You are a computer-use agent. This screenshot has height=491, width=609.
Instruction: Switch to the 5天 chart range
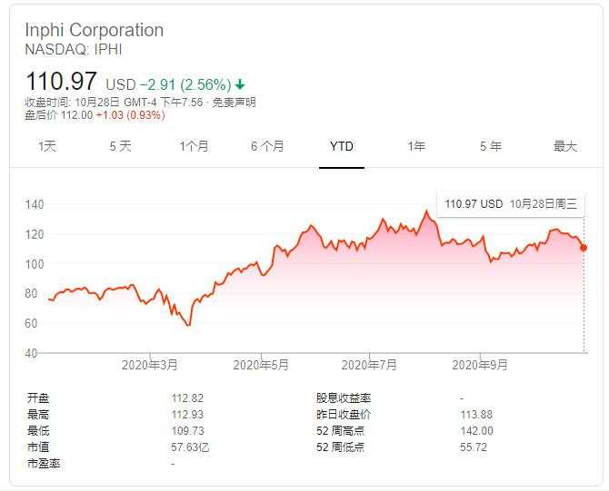coord(120,146)
